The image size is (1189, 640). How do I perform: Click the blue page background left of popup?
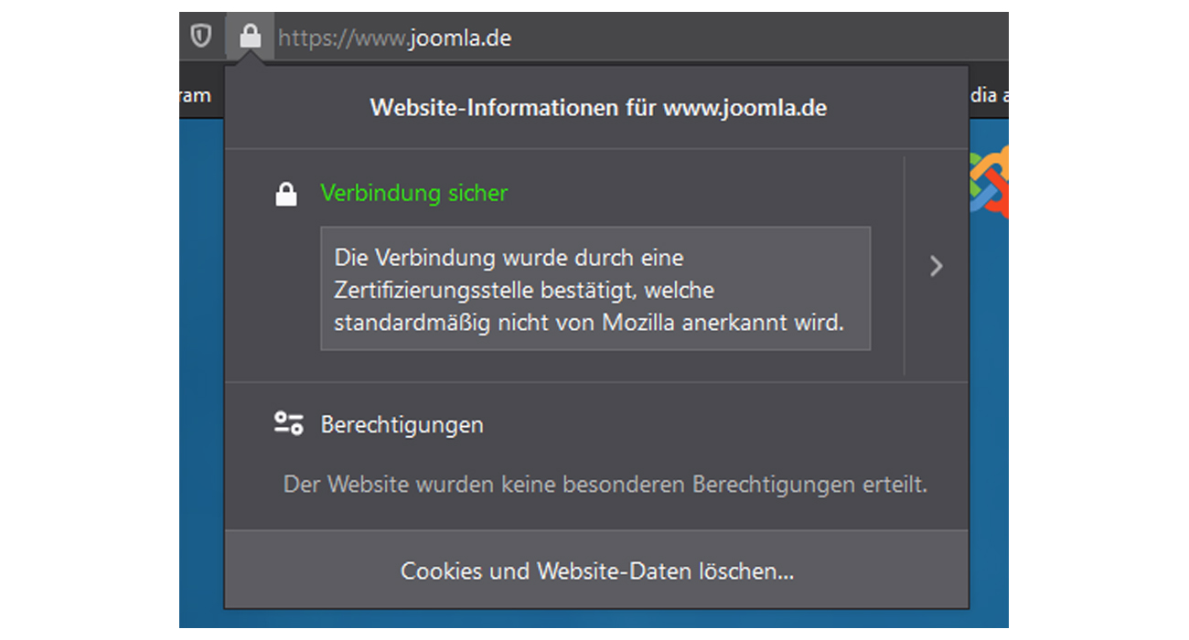tap(201, 366)
